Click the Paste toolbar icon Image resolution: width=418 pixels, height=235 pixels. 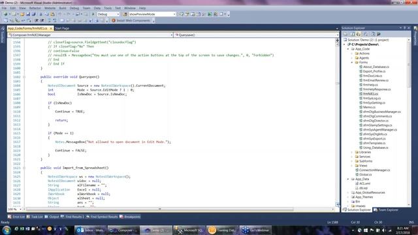tap(52, 14)
